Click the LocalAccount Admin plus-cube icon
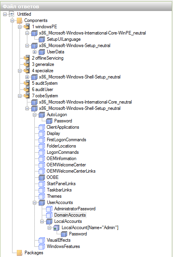 (x=57, y=228)
